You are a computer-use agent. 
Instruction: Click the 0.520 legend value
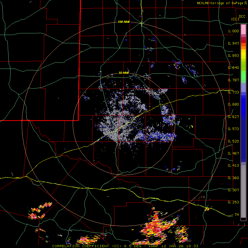click(233, 141)
